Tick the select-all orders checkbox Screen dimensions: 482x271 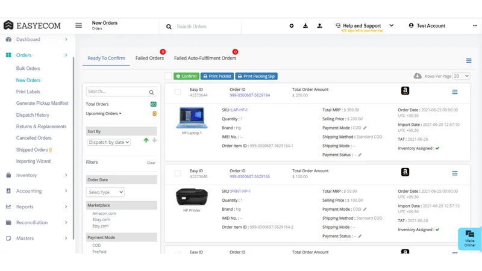pyautogui.click(x=168, y=76)
